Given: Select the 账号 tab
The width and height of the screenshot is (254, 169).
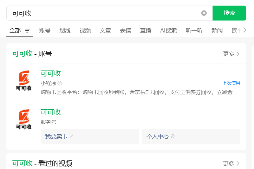Looking at the screenshot, I should (45, 31).
